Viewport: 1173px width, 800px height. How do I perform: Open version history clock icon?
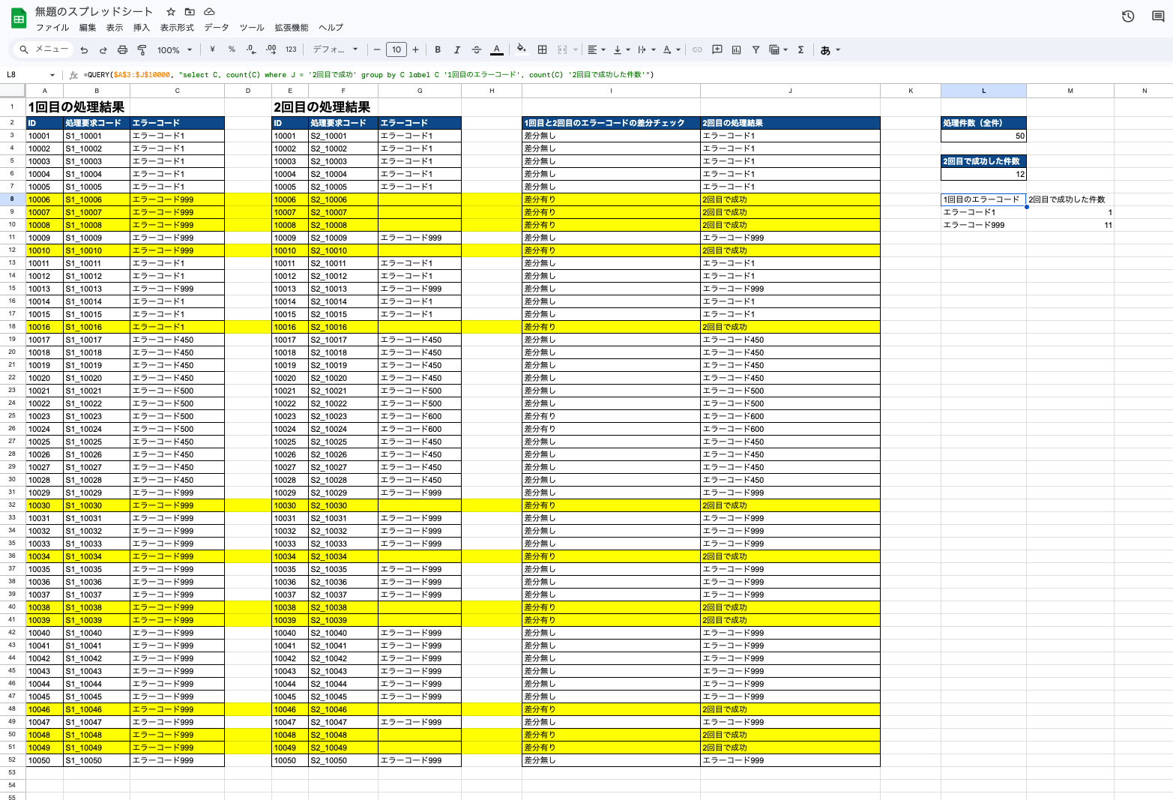click(1128, 16)
